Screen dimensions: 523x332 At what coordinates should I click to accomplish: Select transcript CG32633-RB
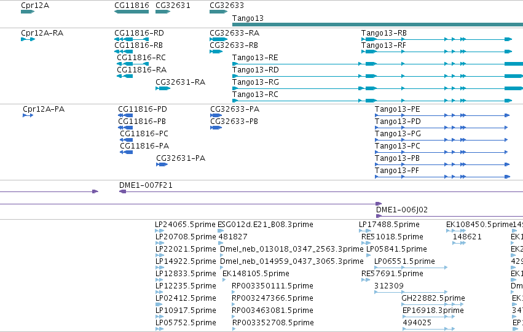[234, 45]
